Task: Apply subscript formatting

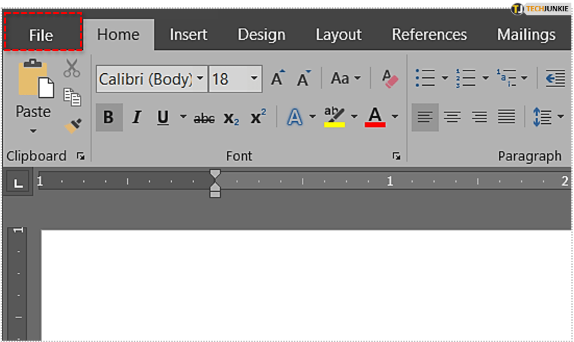Action: pos(231,118)
